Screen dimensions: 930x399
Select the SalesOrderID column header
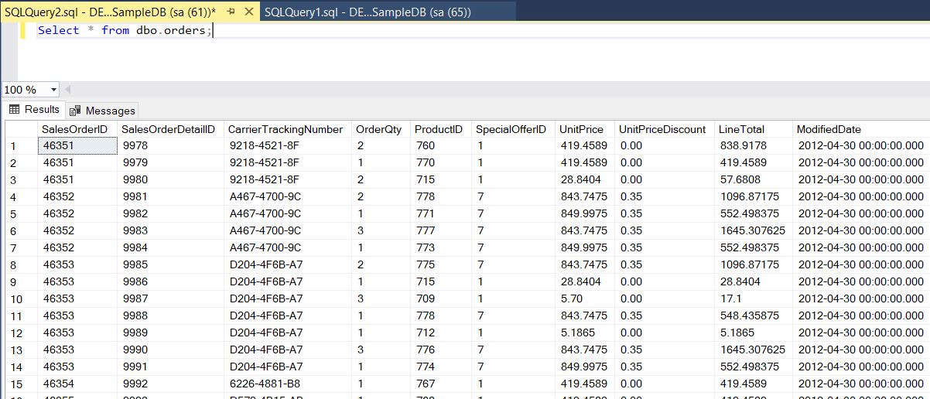[x=74, y=129]
